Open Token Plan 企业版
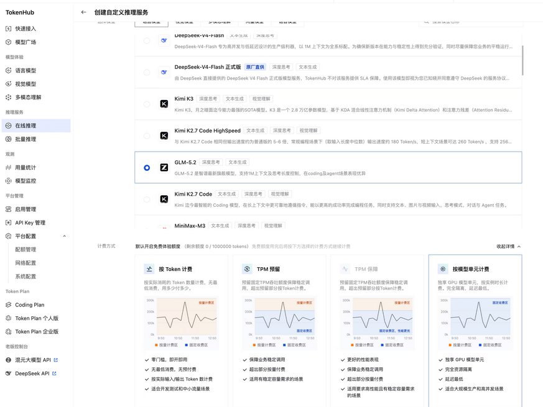Viewport: 543px width, 407px height. (36, 332)
